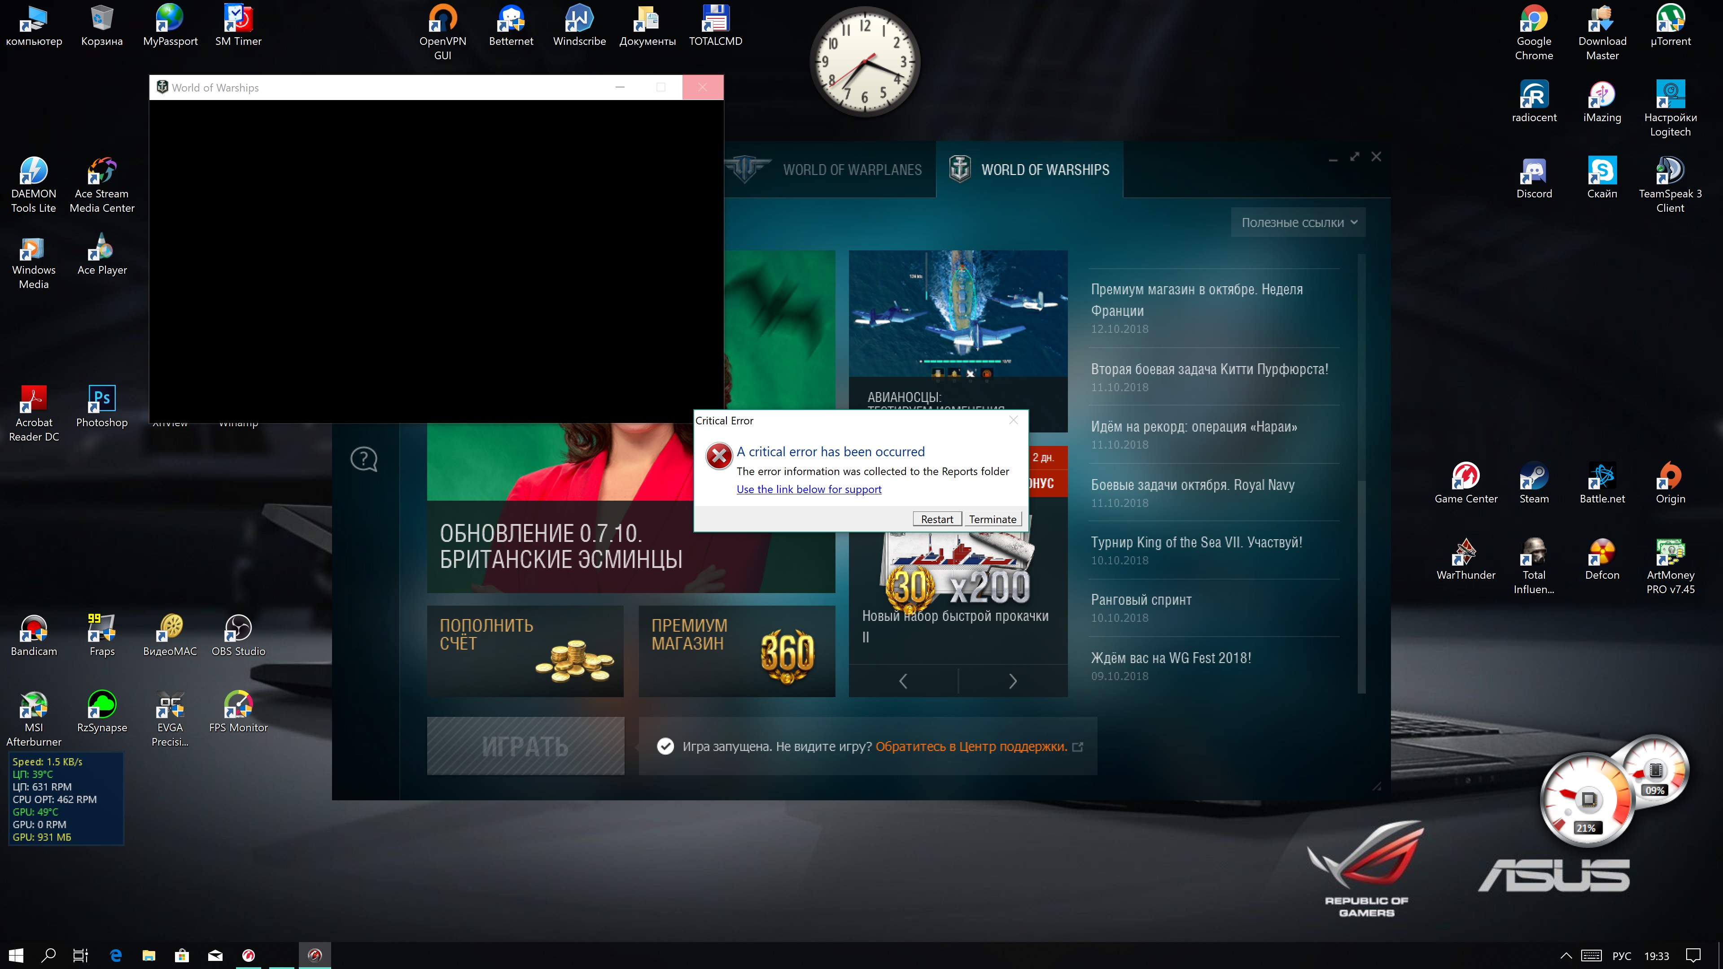
Task: Open the ПОПОЛНИТЬ СЧЁТ banner
Action: (x=526, y=651)
